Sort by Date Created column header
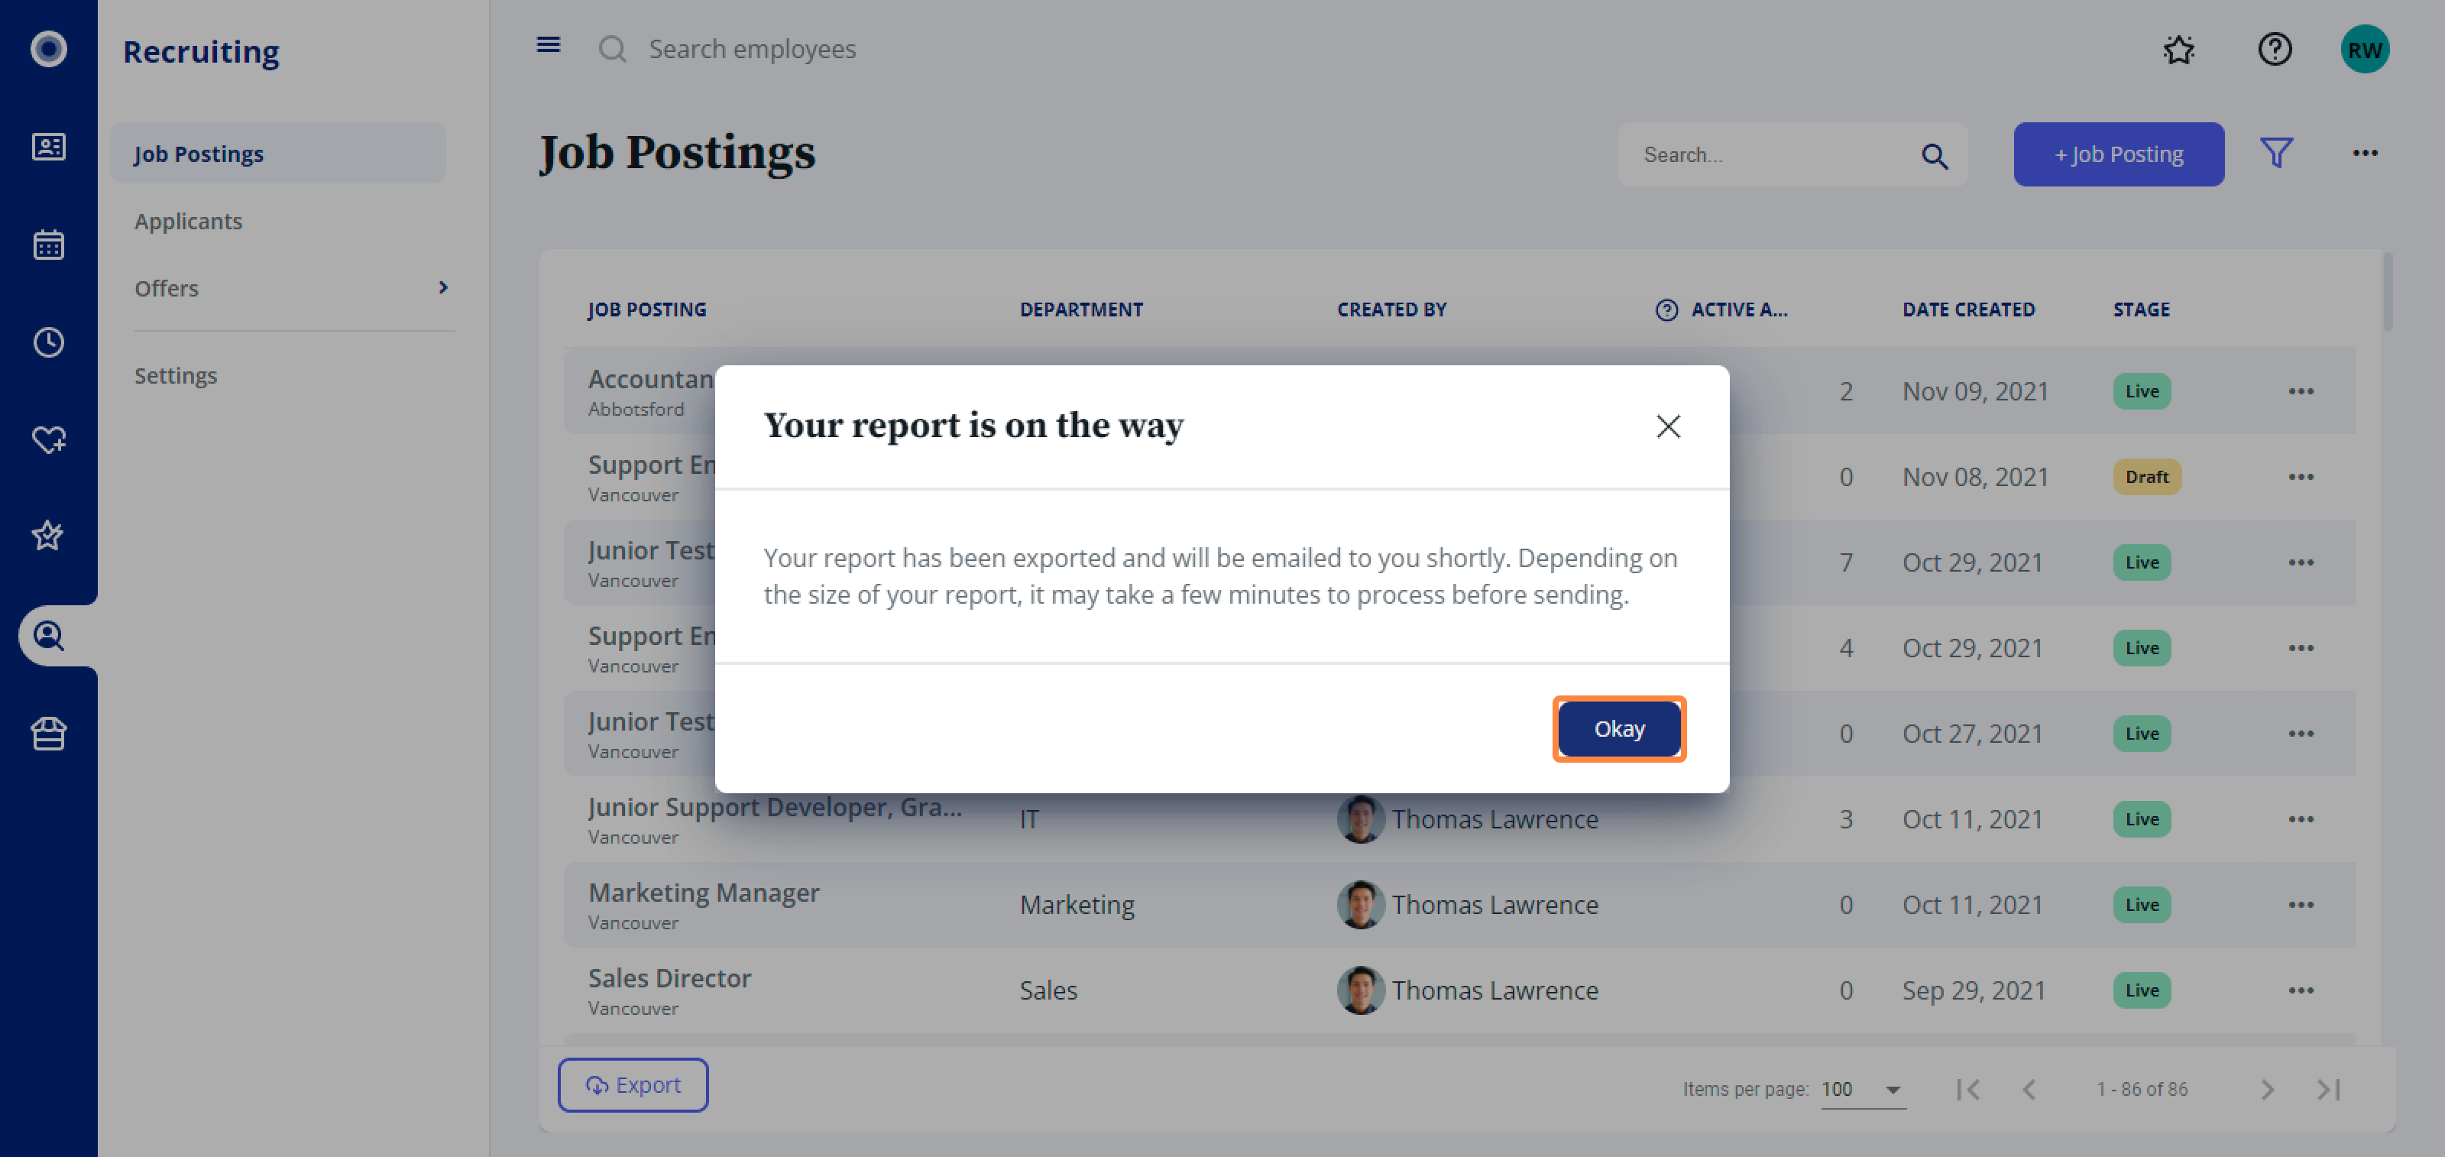Screen dimensions: 2445x1157 coord(1968,310)
